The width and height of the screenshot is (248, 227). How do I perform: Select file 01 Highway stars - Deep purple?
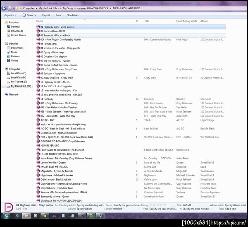click(x=131, y=27)
